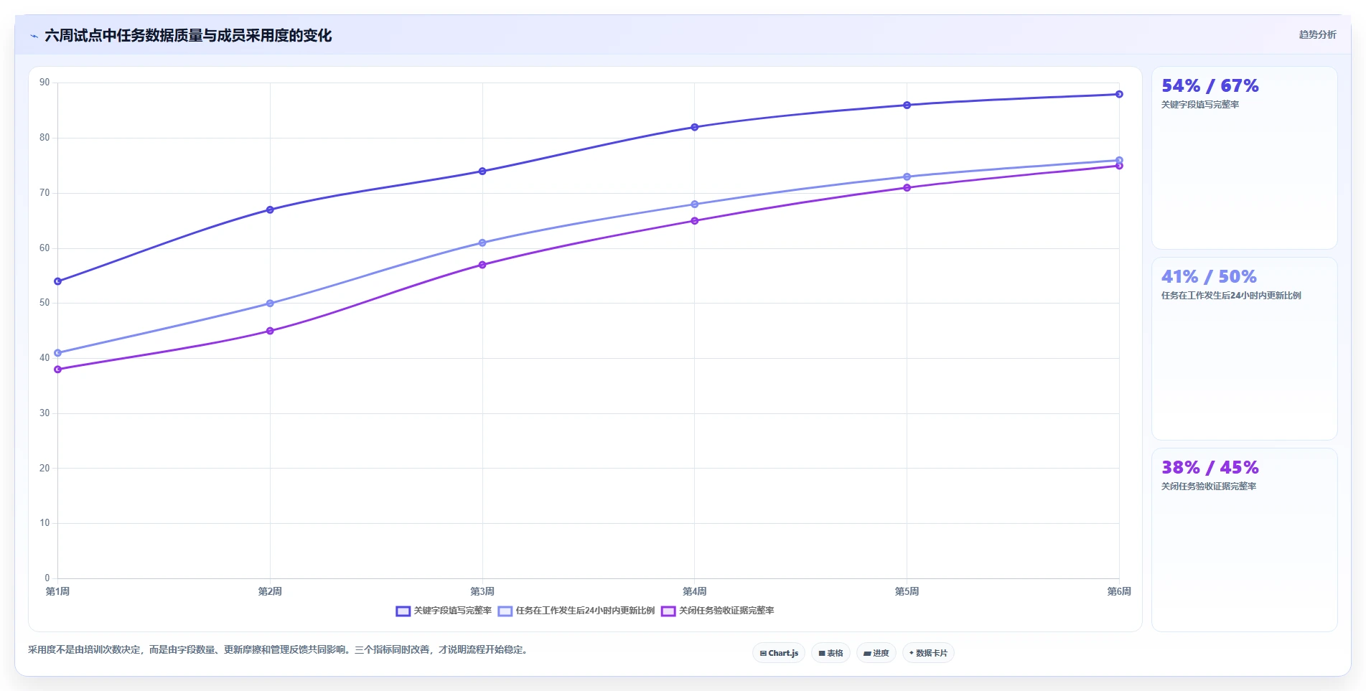Click the 表格 pill at the bottom
This screenshot has width=1366, height=691.
831,653
